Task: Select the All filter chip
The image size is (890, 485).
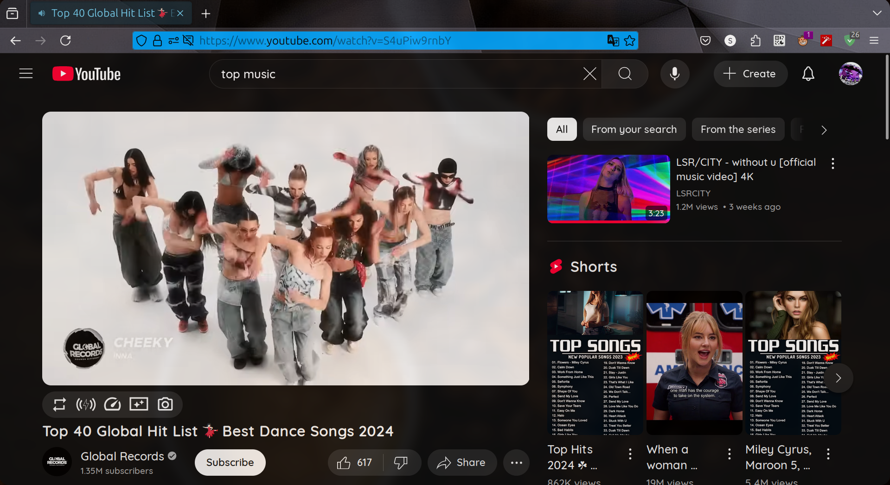Action: 562,129
